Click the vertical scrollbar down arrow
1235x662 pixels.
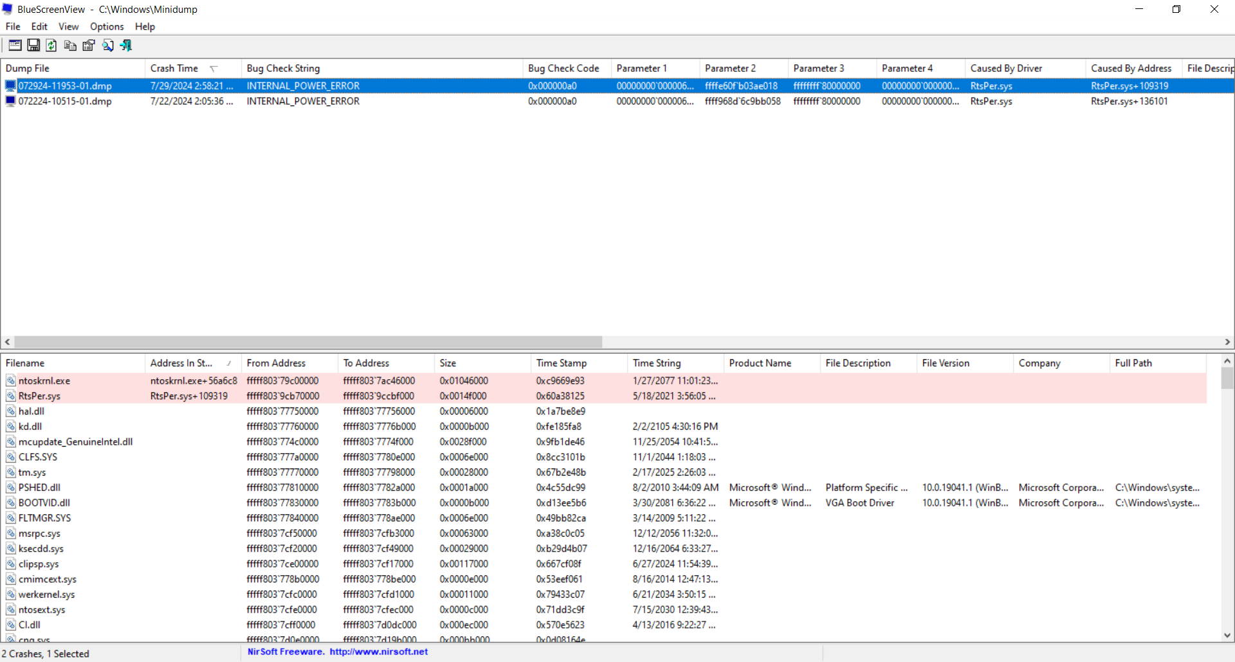pos(1228,634)
